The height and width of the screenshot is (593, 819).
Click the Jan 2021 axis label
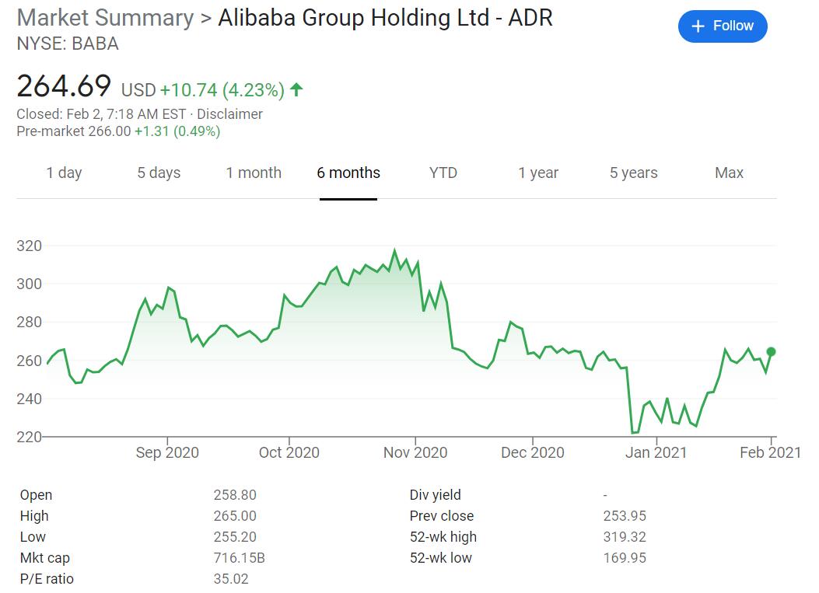(x=656, y=452)
